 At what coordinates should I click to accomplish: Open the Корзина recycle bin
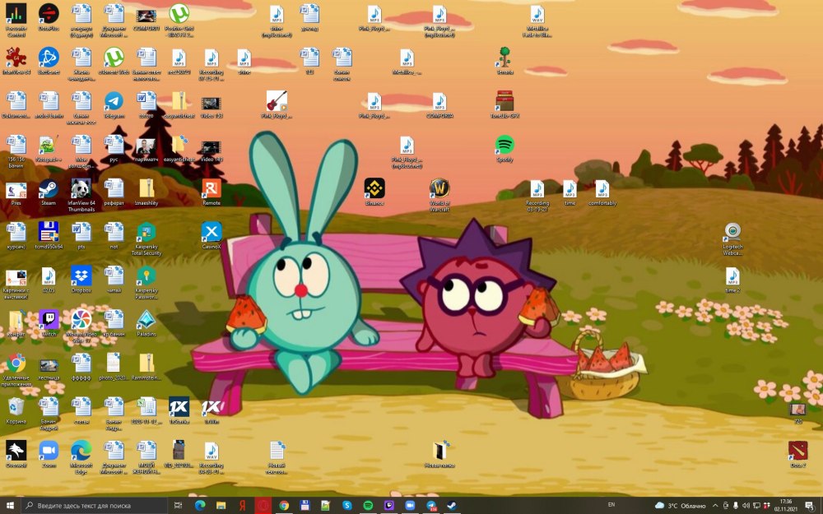click(16, 410)
